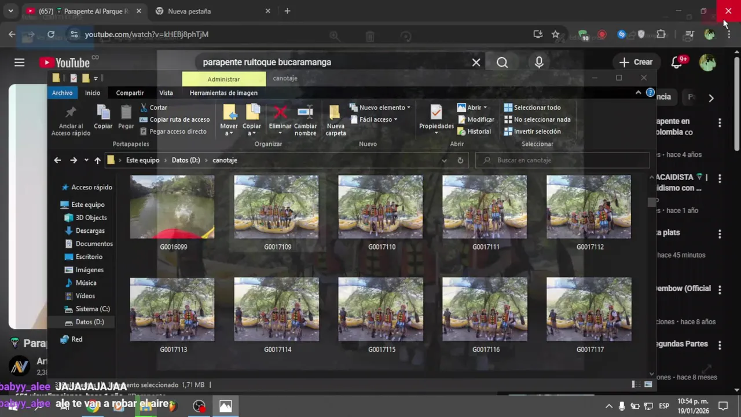Switch to details view icon in status bar

(x=636, y=385)
